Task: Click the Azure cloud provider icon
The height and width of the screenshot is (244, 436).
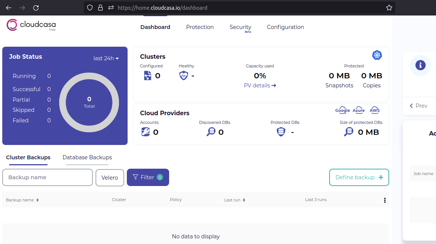Action: [359, 110]
